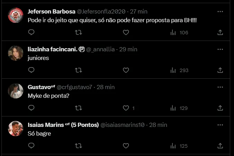Share Jeferson Barbosa's tweet
The width and height of the screenshot is (234, 156).
220,32
